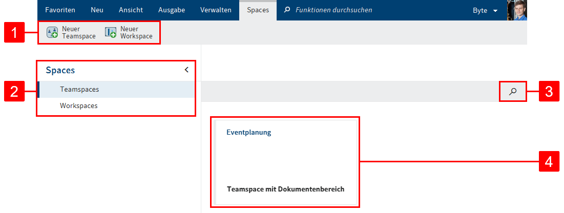Open the Eventplanung link

click(x=248, y=133)
